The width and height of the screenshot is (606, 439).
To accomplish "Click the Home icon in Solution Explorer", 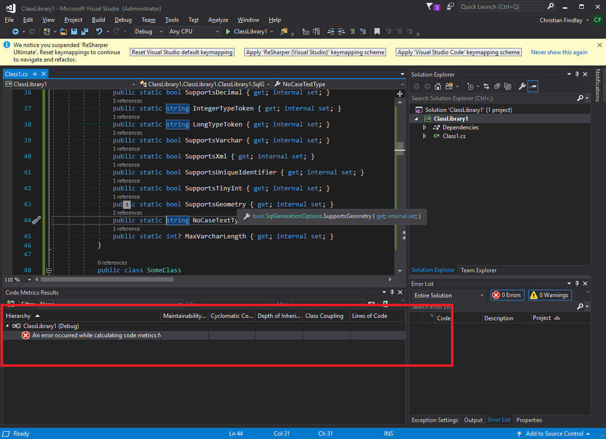I will [x=438, y=86].
